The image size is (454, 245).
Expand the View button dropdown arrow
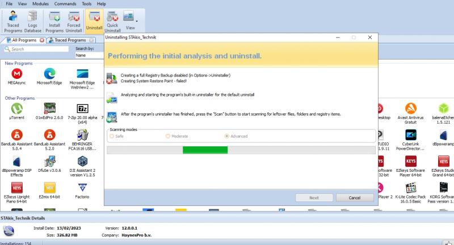[x=137, y=21]
